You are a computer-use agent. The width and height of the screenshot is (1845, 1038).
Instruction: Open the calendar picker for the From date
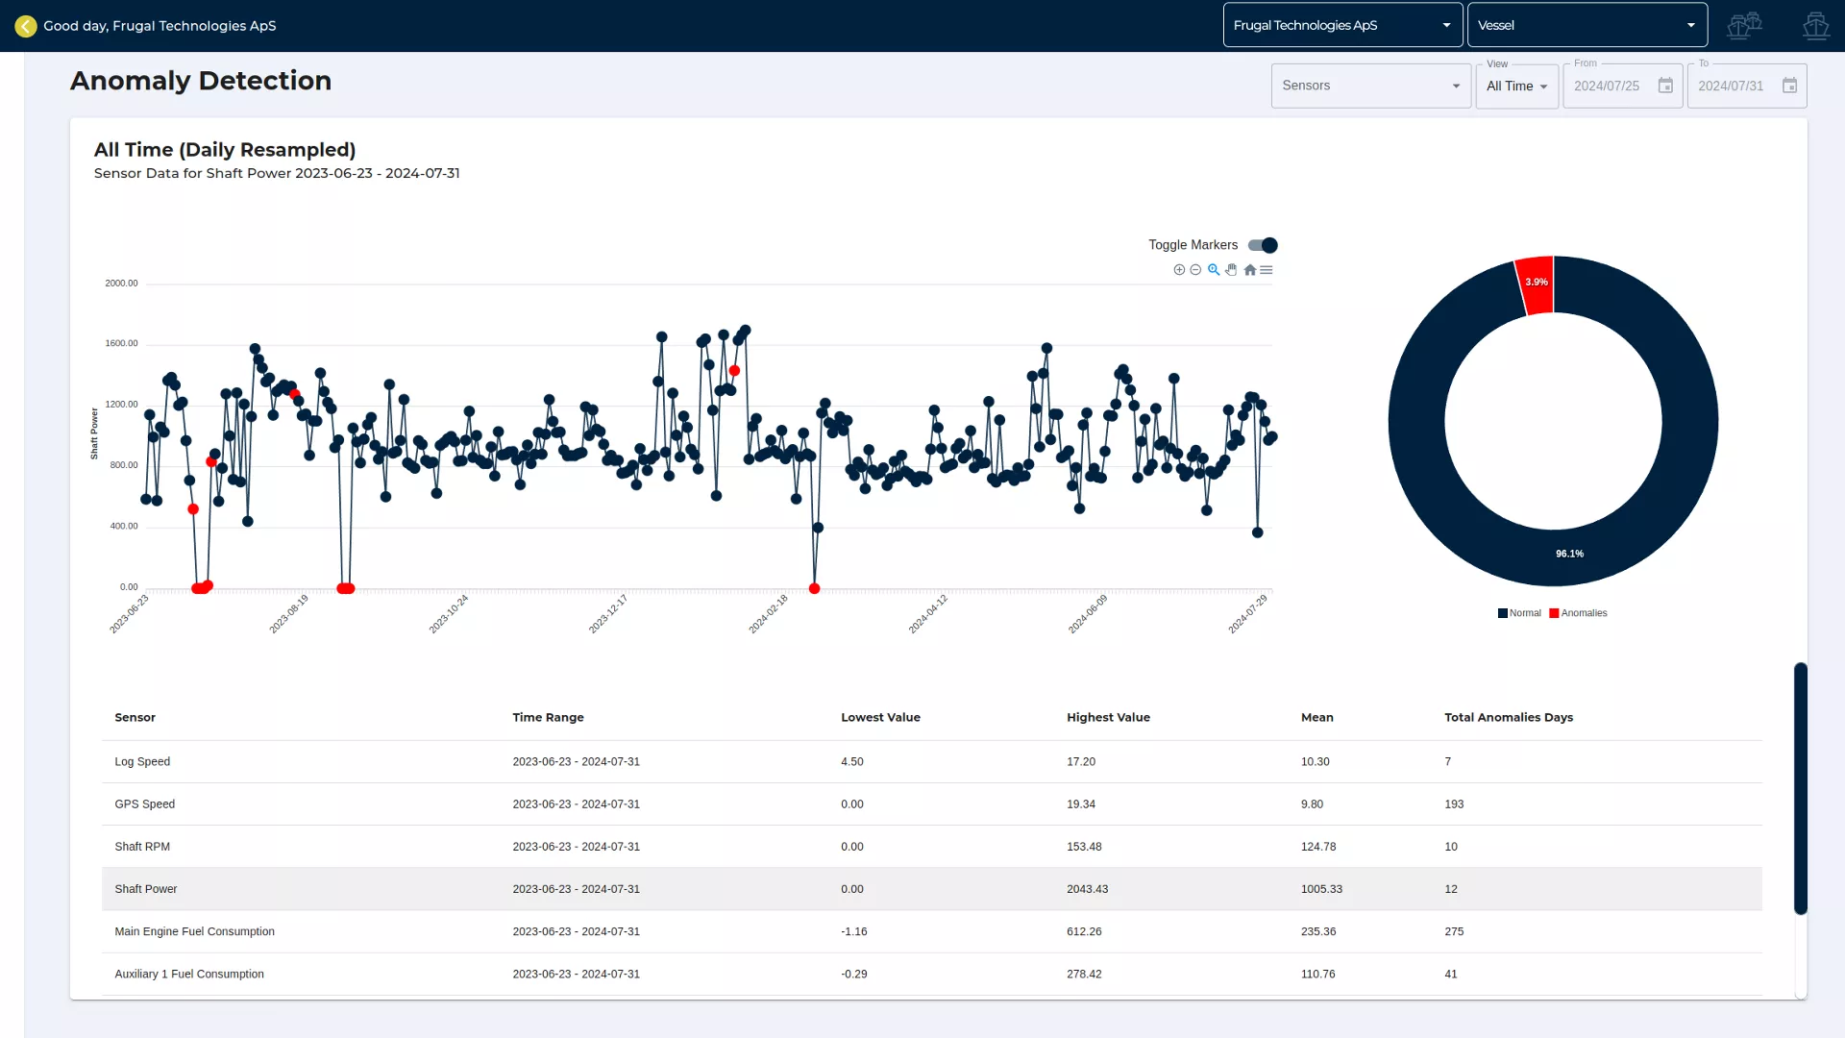(x=1665, y=86)
